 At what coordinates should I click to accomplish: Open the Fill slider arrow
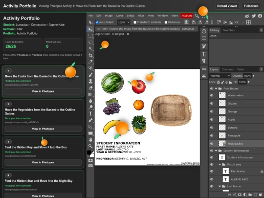[x=248, y=82]
